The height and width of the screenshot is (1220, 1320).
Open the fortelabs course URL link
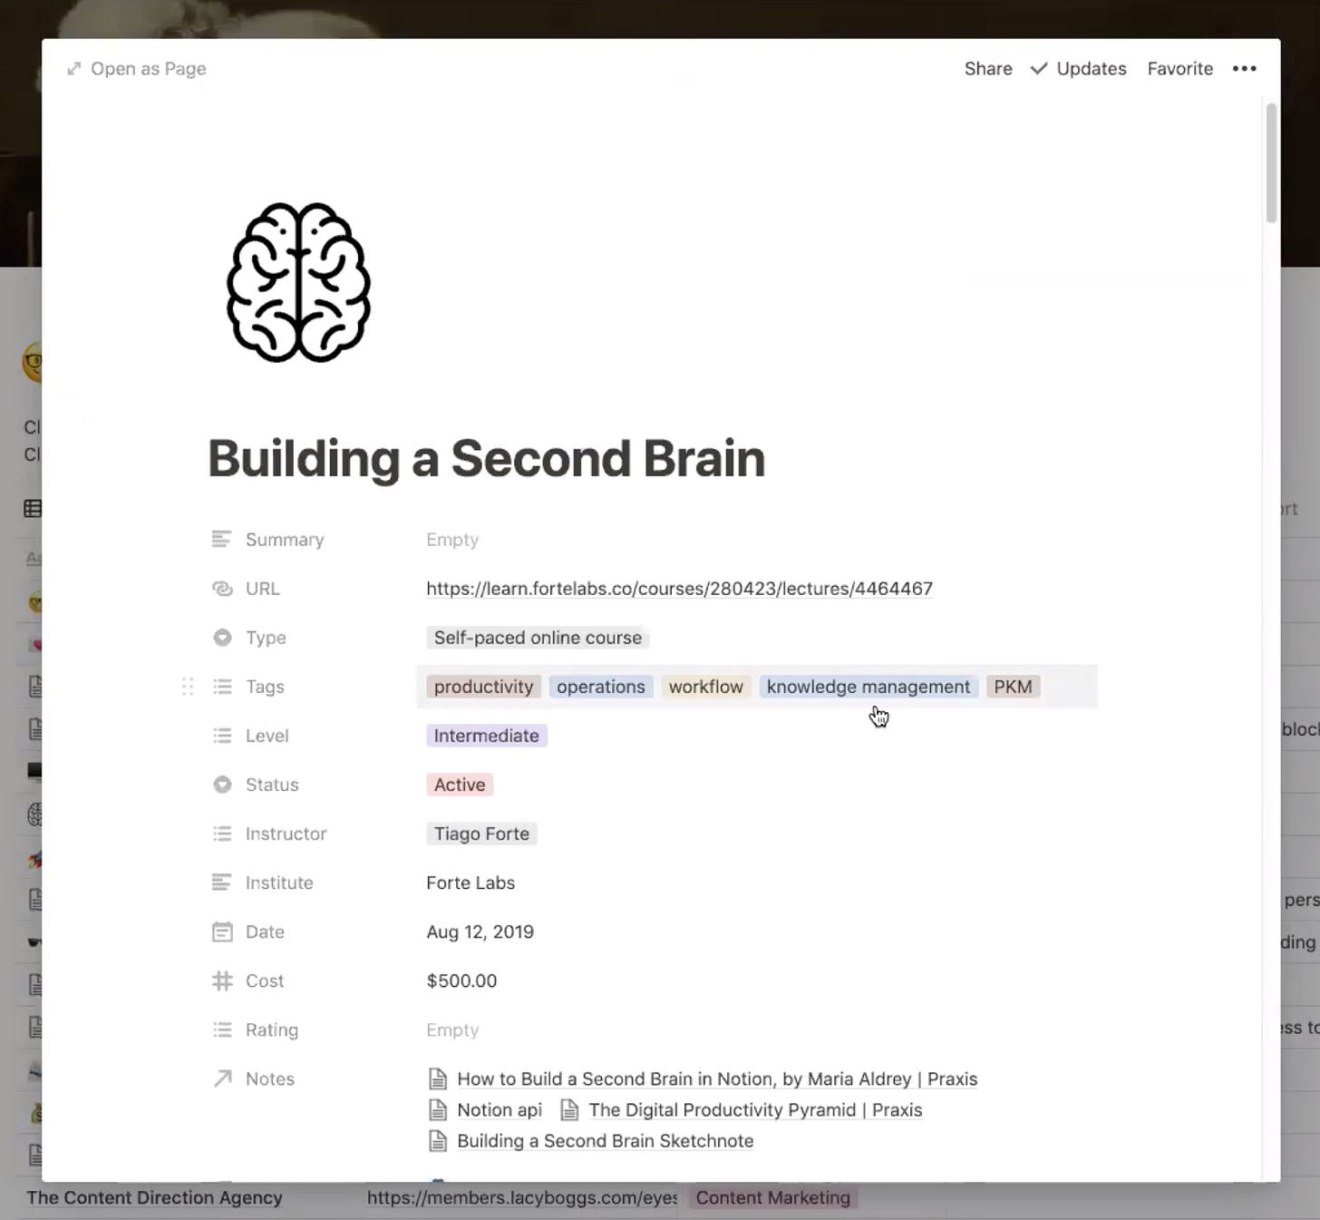click(x=679, y=589)
